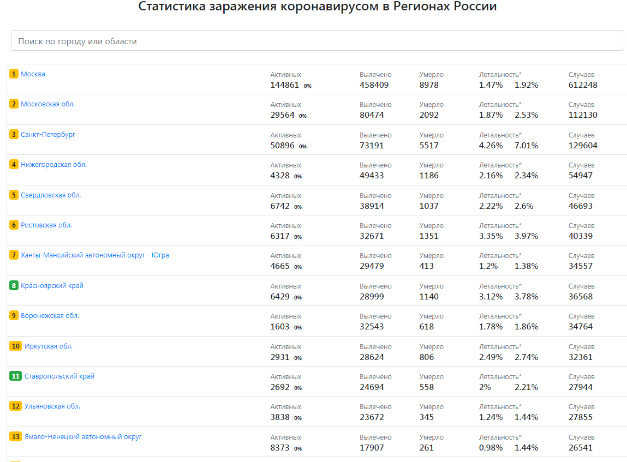Go to the Ульяновская обл. link
Screen dimensions: 627x462
point(52,406)
